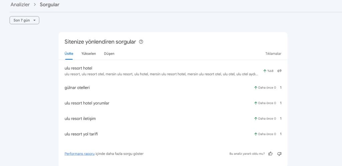Screen dimensions: 342x166
Task: Click green arrow in gülnar otelleri row
Action: (256, 88)
